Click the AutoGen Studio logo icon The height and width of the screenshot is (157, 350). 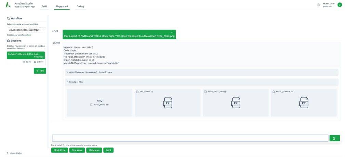point(8,5)
